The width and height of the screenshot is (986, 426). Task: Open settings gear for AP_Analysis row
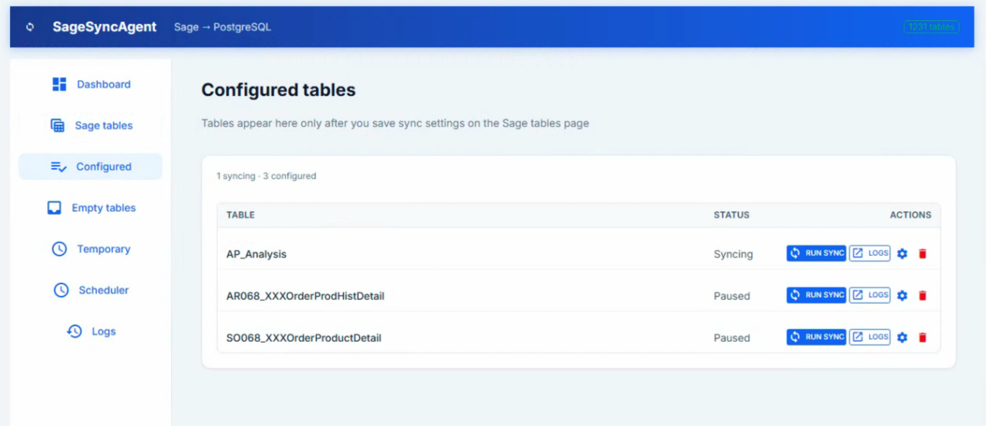click(x=902, y=253)
